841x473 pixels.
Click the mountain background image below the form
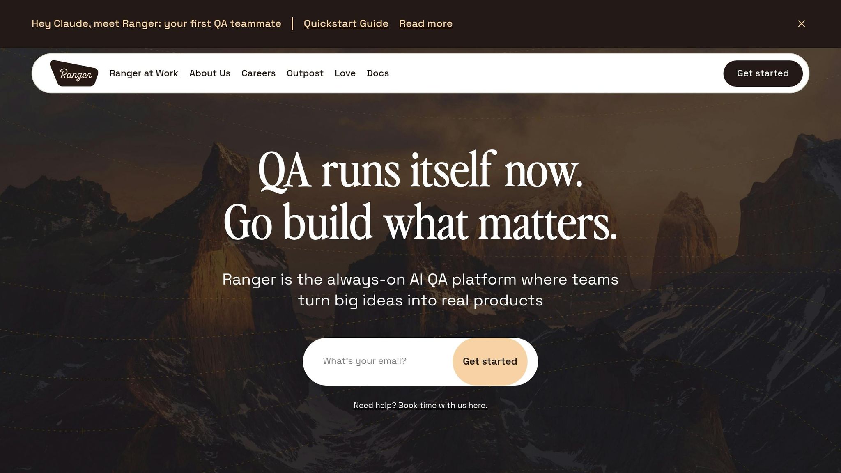pyautogui.click(x=420, y=441)
